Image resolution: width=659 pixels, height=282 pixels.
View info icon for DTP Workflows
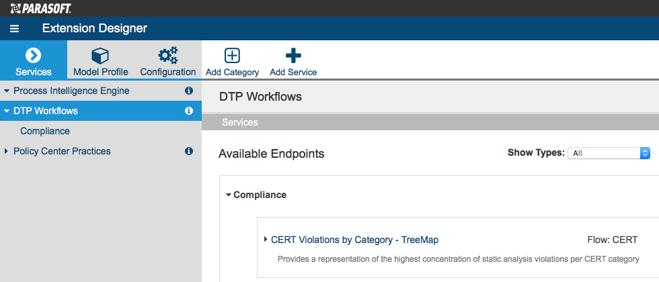coord(189,111)
